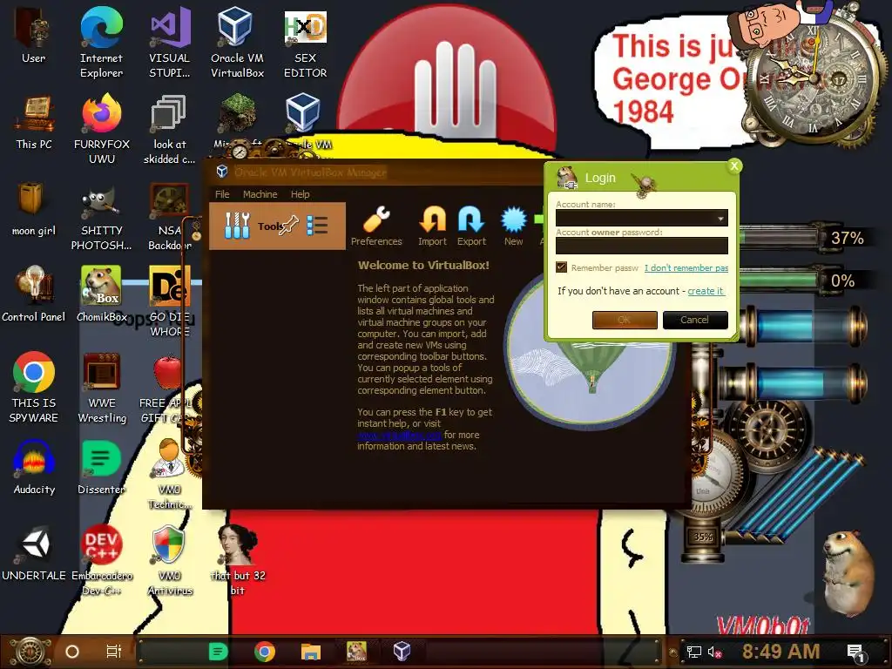Viewport: 892px width, 669px height.
Task: Open the WWE Wrestling desktop icon
Action: click(102, 387)
